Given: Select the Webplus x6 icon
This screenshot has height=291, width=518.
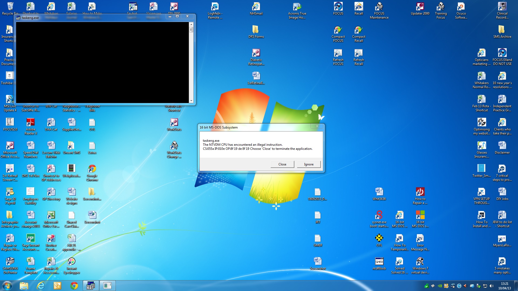Looking at the screenshot, I should [x=71, y=171].
